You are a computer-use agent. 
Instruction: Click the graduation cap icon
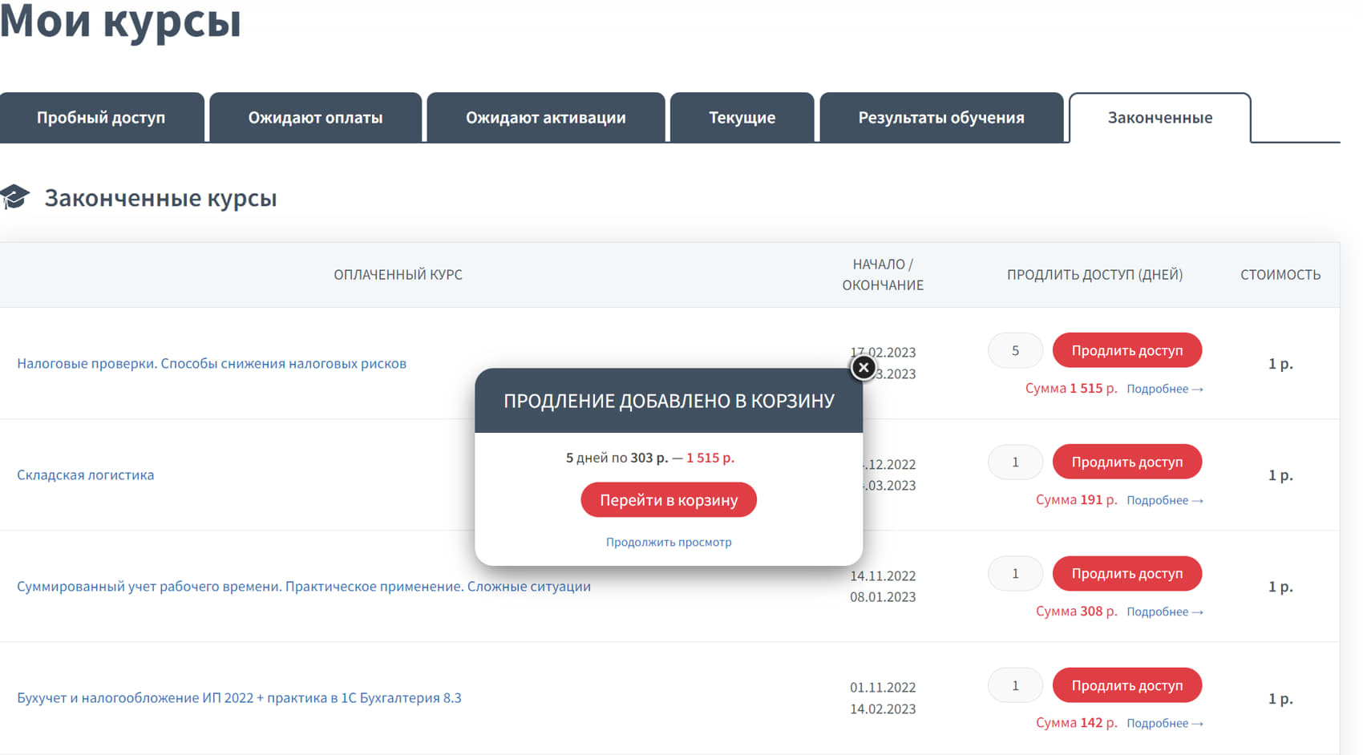coord(15,197)
